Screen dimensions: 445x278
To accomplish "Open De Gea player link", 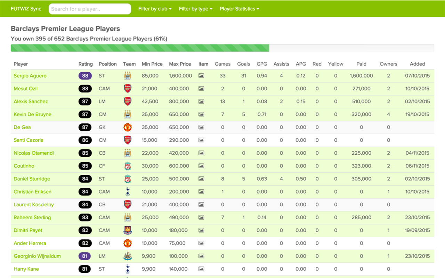I will (22, 127).
